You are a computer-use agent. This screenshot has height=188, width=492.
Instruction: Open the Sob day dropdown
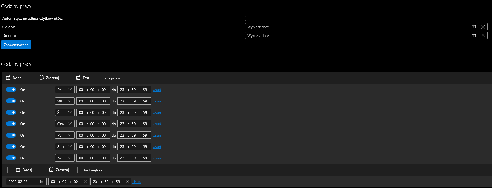[x=65, y=146]
